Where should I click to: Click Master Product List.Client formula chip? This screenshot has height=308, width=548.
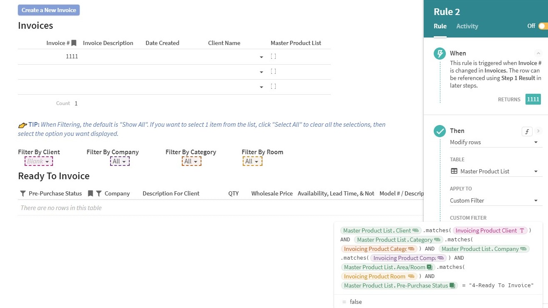tap(381, 230)
